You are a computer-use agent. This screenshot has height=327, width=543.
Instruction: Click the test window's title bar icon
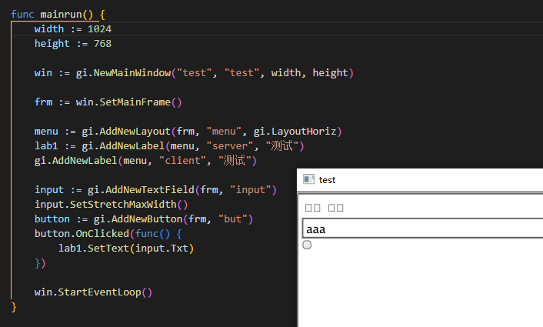308,179
